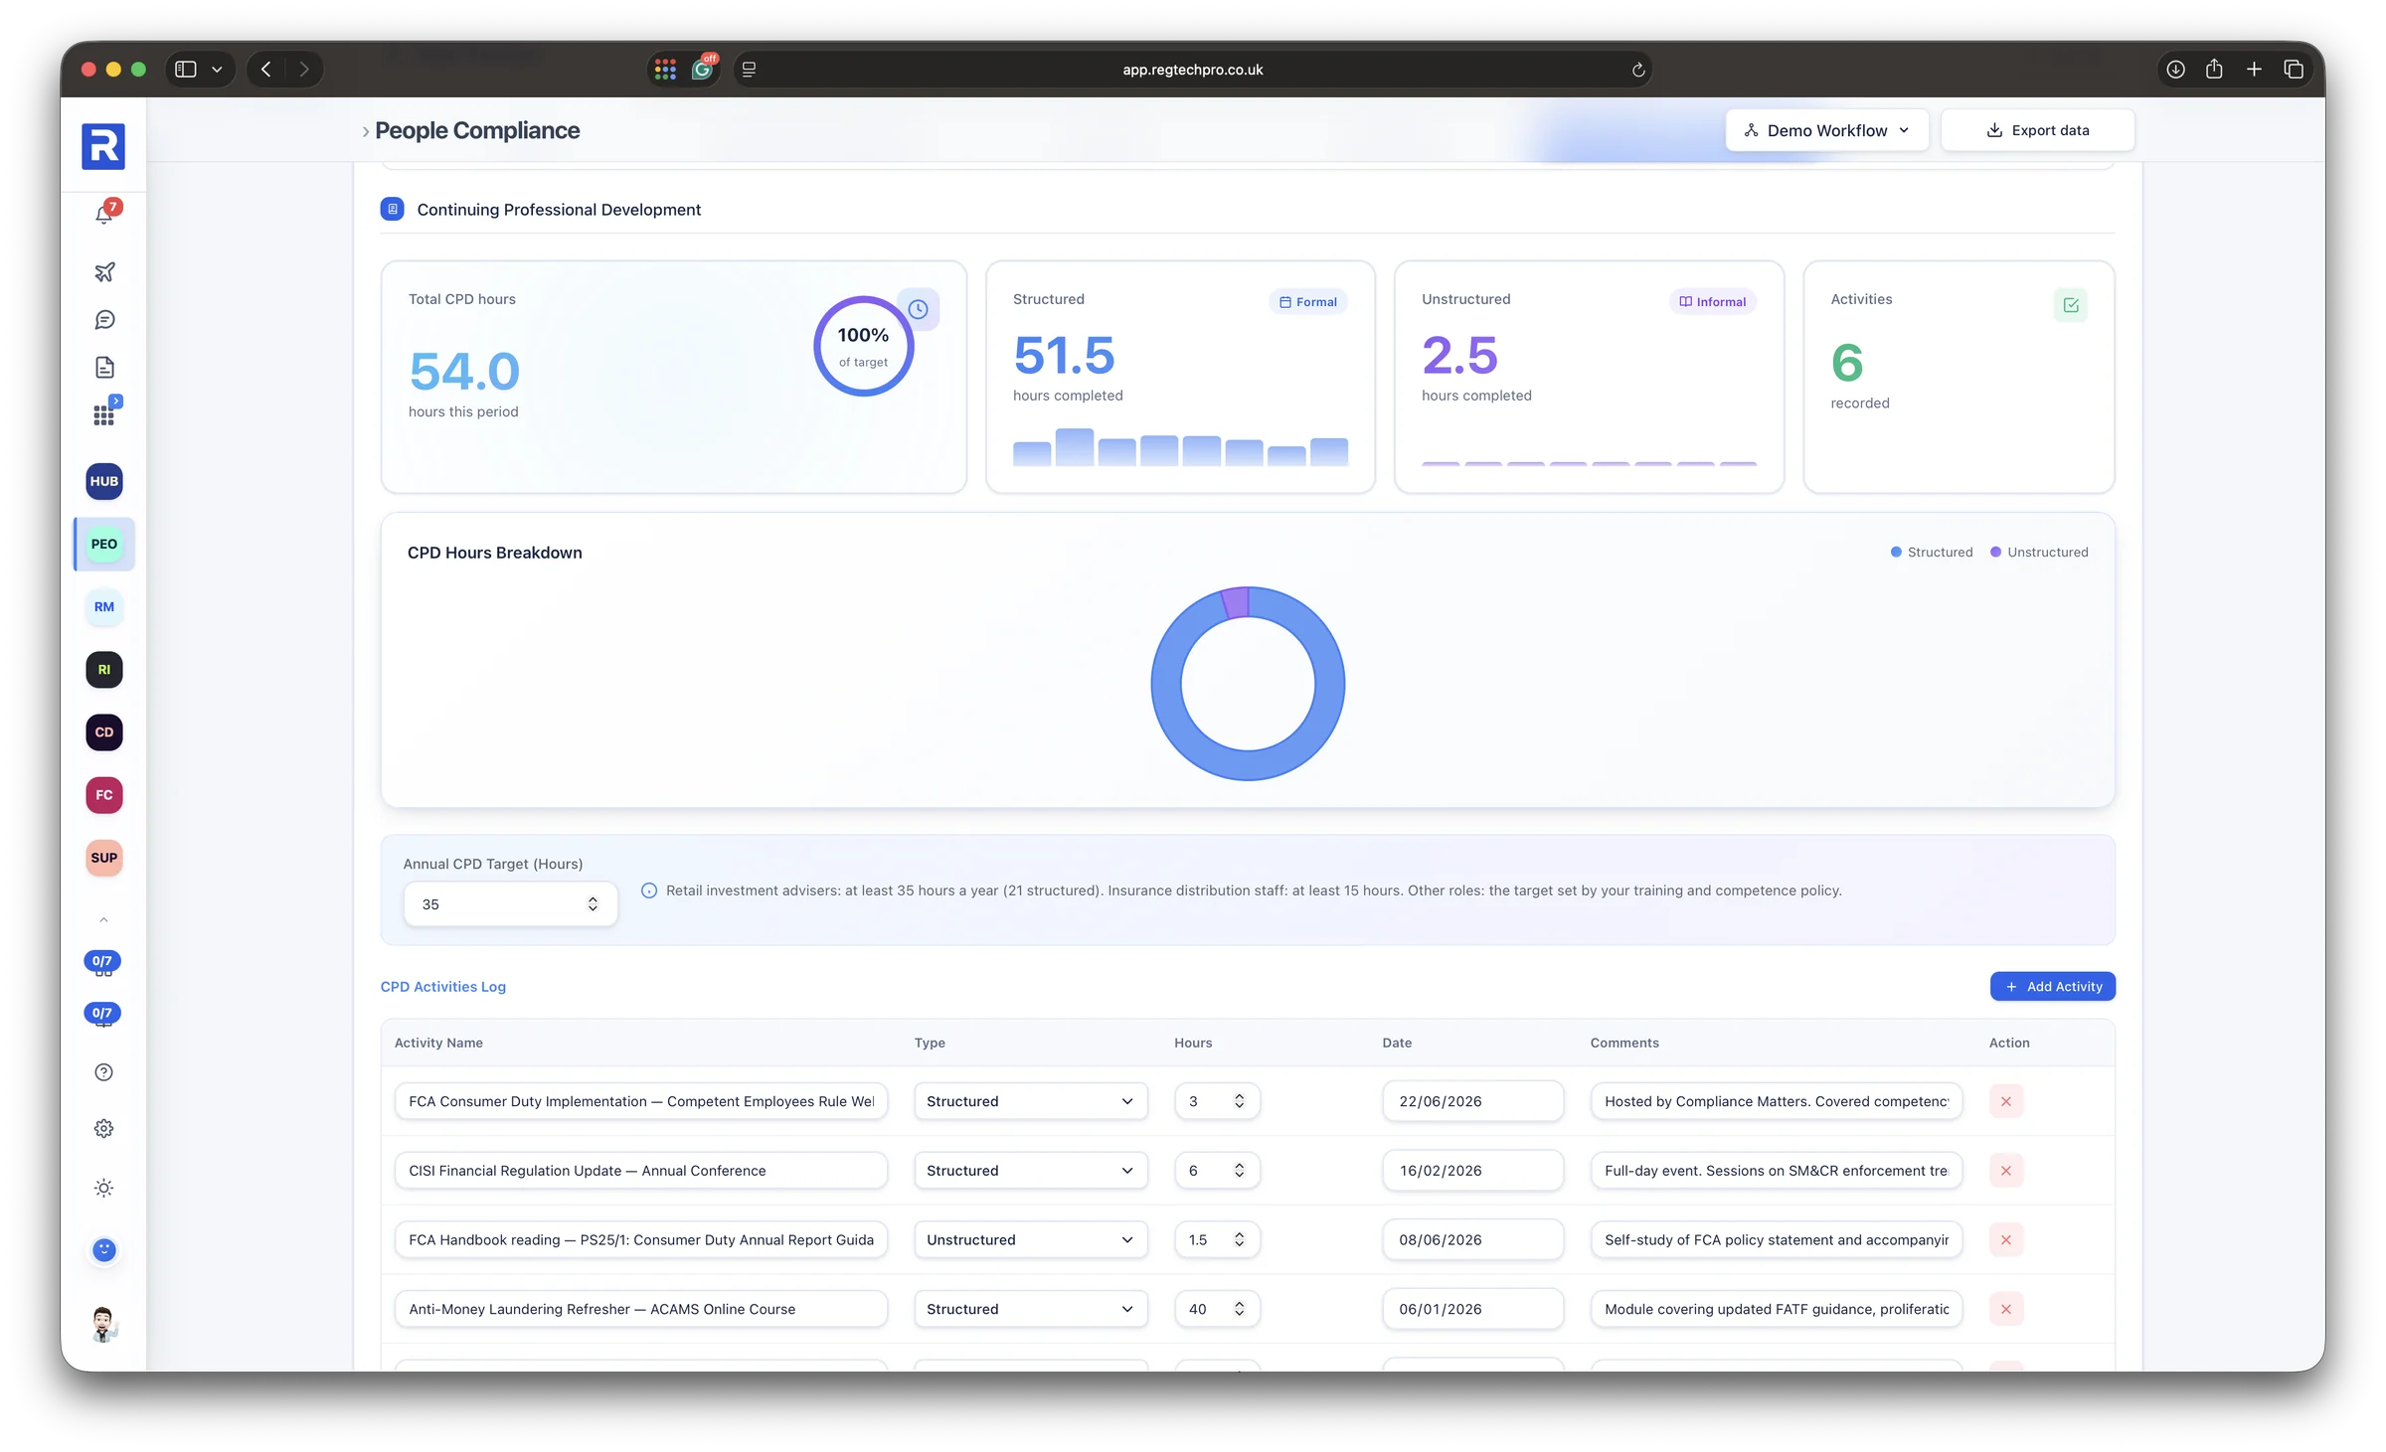
Task: Click the RegTechPro R logo
Action: point(103,146)
